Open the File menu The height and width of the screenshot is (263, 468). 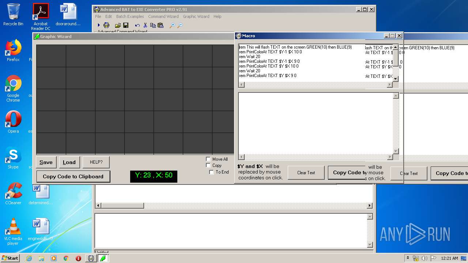click(x=98, y=16)
